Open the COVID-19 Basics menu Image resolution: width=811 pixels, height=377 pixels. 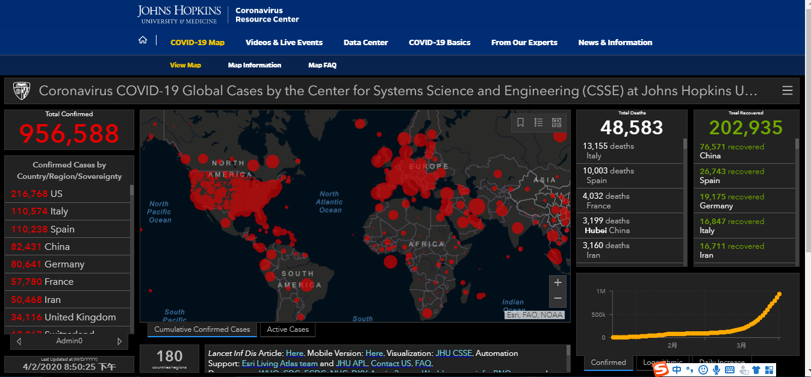pos(440,43)
